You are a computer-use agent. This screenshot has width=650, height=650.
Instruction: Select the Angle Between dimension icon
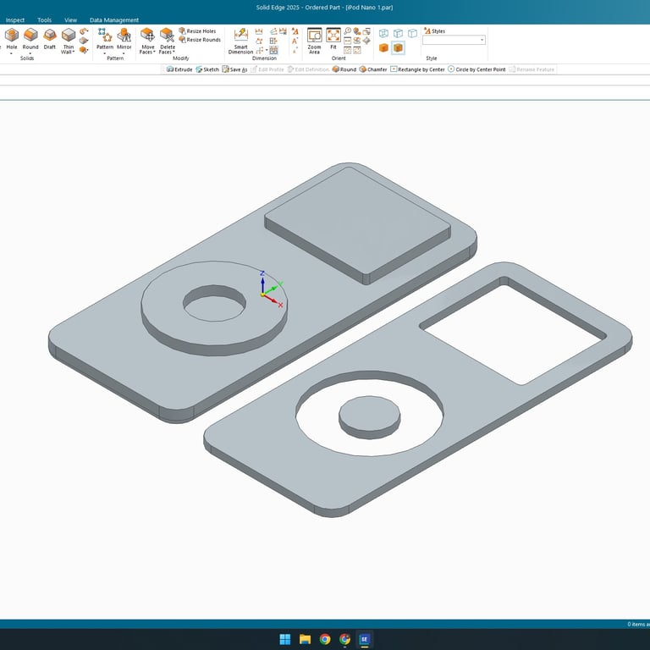tap(273, 31)
